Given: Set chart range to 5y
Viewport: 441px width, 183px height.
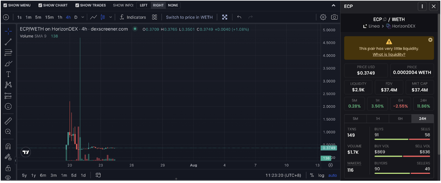Looking at the screenshot, I should [24, 175].
